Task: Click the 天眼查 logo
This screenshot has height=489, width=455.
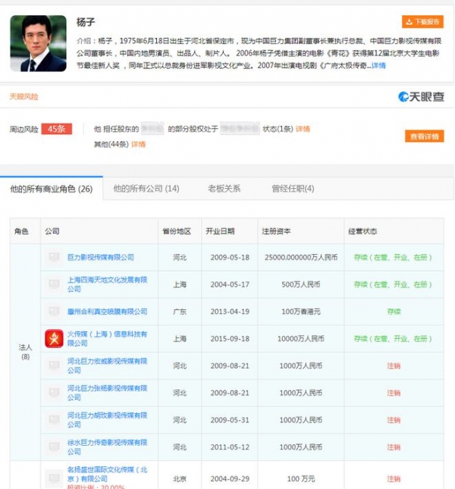Action: (x=421, y=97)
